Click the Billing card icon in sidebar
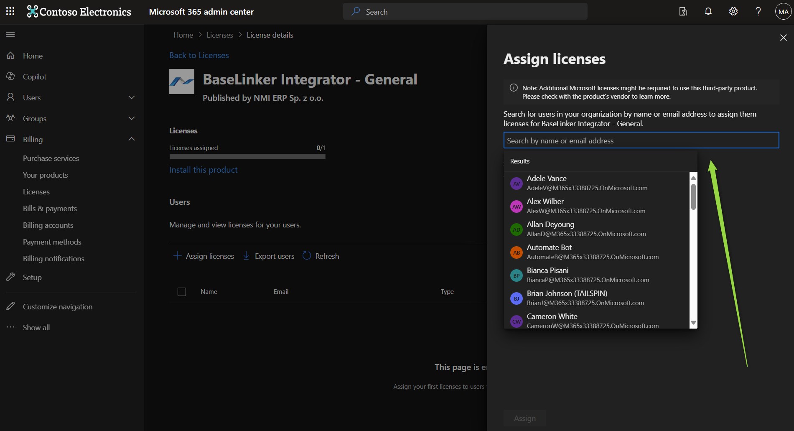 (x=10, y=139)
